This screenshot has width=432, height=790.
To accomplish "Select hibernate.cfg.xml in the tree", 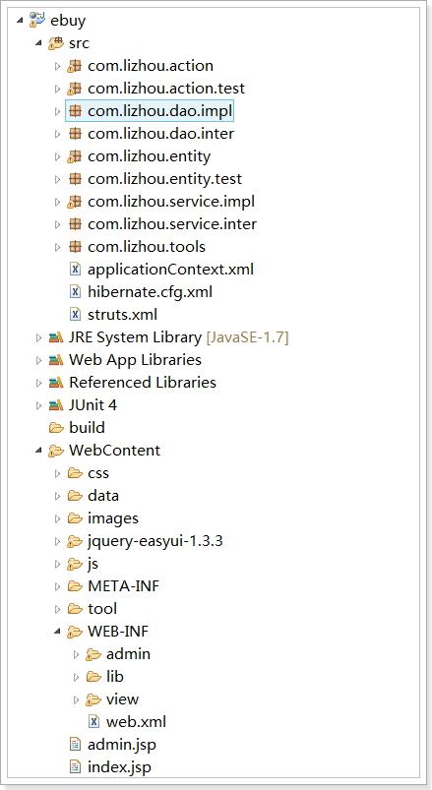I will point(150,292).
